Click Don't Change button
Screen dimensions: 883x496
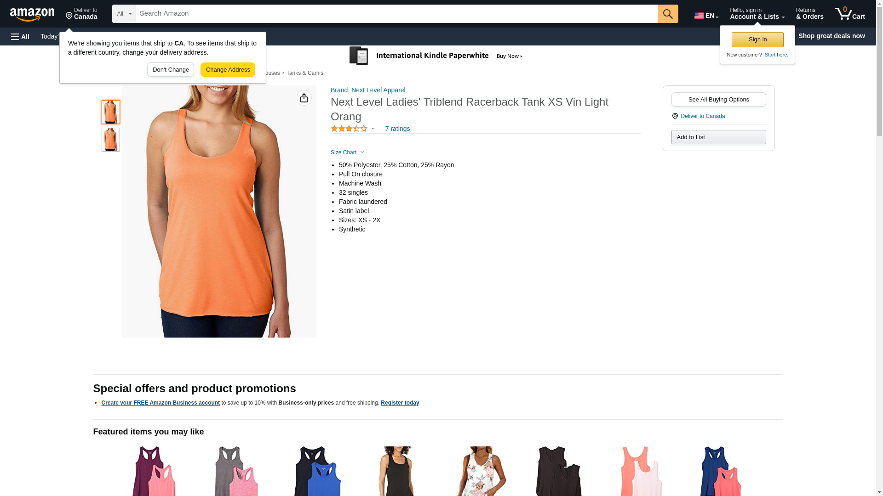tap(171, 70)
